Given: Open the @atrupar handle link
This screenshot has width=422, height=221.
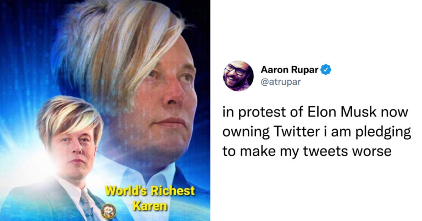Looking at the screenshot, I should pyautogui.click(x=281, y=81).
